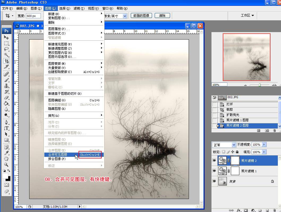Select the Notes tool
The width and height of the screenshot is (281, 212).
pos(6,147)
